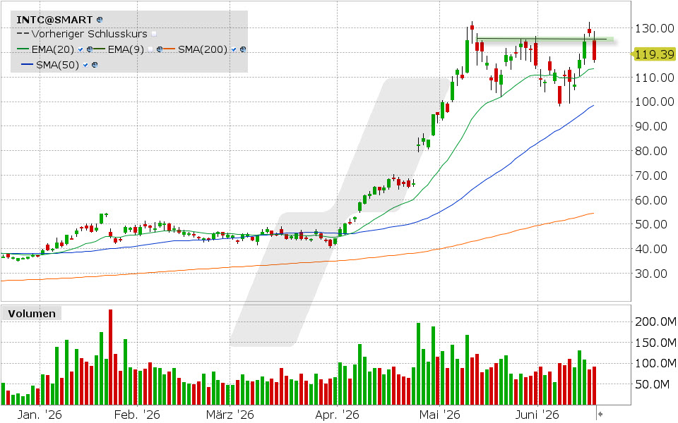Image resolution: width=678 pixels, height=423 pixels.
Task: Click the EMA(20) legend label
Action: click(53, 49)
